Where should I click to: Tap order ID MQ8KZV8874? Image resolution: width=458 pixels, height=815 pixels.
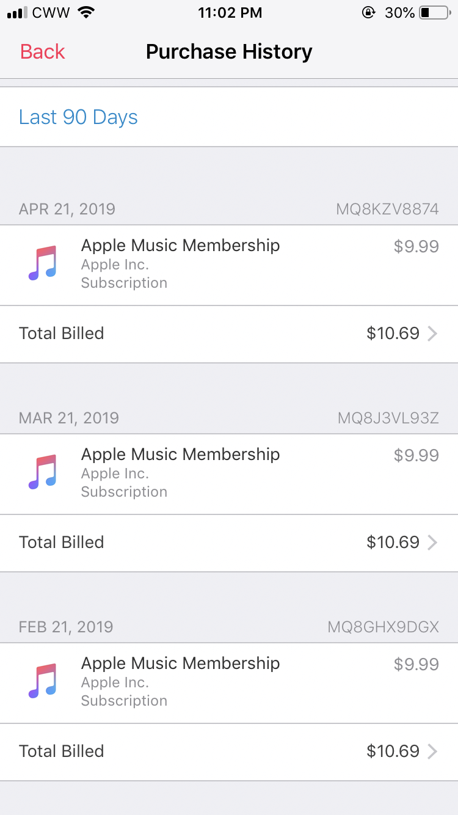click(x=387, y=210)
